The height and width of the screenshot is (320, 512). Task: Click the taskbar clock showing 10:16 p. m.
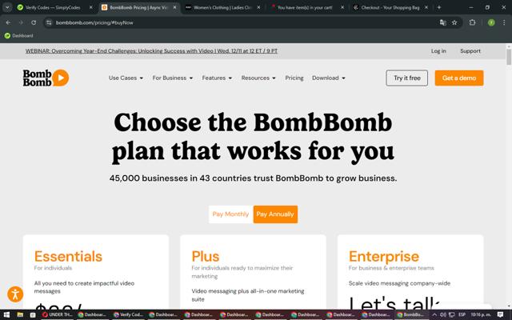point(481,314)
